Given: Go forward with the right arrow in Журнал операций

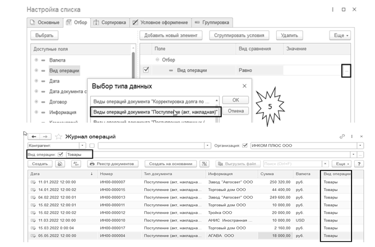Looking at the screenshot, I should tap(45, 137).
